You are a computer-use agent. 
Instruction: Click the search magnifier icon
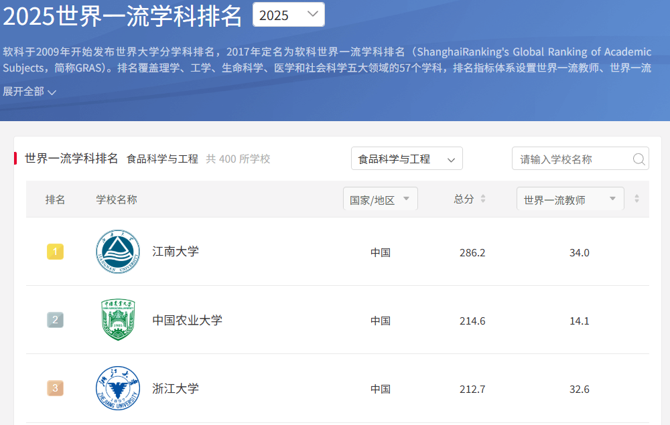[x=639, y=159]
